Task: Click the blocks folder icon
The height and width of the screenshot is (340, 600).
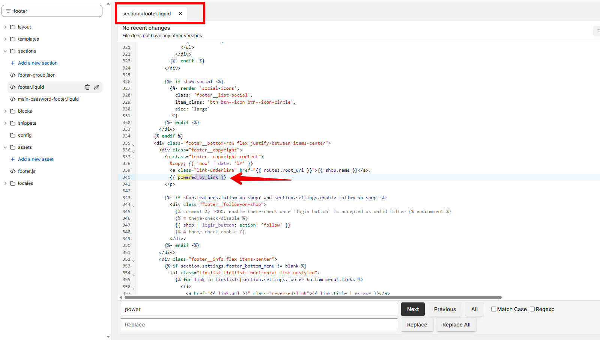Action: click(x=13, y=111)
